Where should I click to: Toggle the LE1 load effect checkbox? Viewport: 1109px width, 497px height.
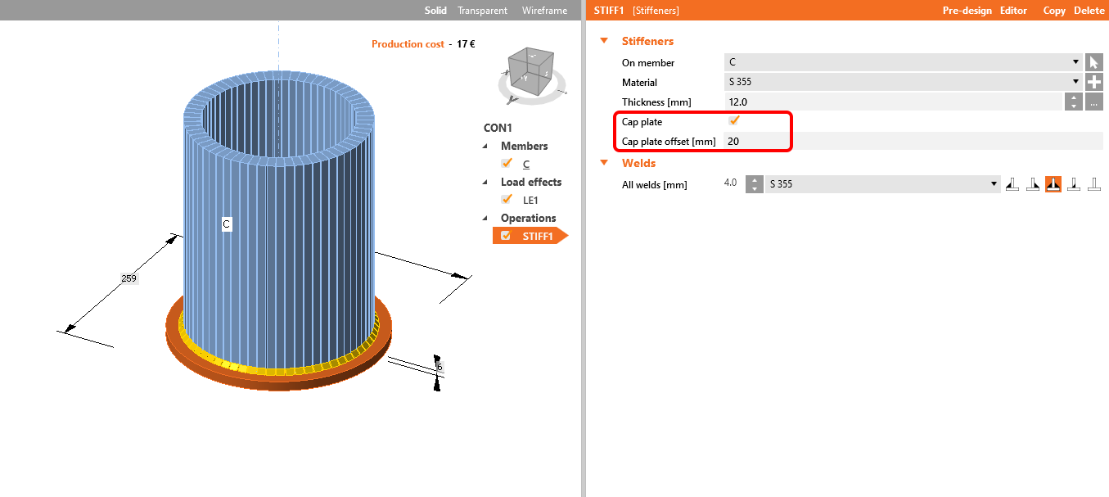coord(507,200)
